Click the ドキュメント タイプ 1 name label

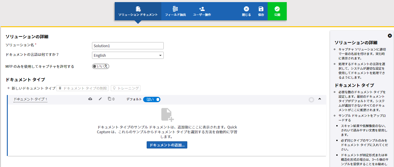pyautogui.click(x=30, y=99)
